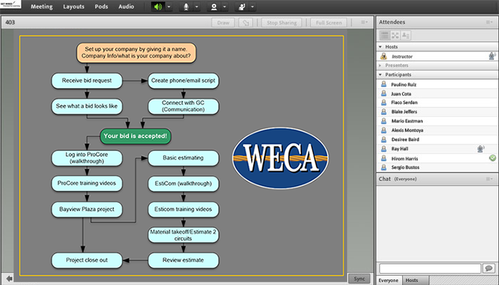The image size is (499, 285).
Task: Open the Layouts menu
Action: pos(73,6)
